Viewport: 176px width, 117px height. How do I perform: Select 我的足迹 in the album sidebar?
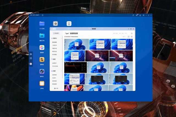point(54,52)
